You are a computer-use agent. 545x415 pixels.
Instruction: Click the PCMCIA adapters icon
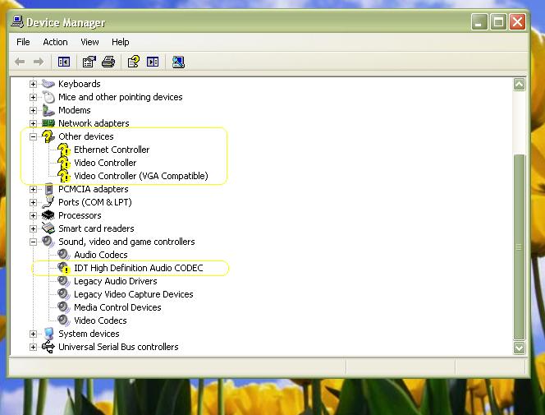click(49, 189)
